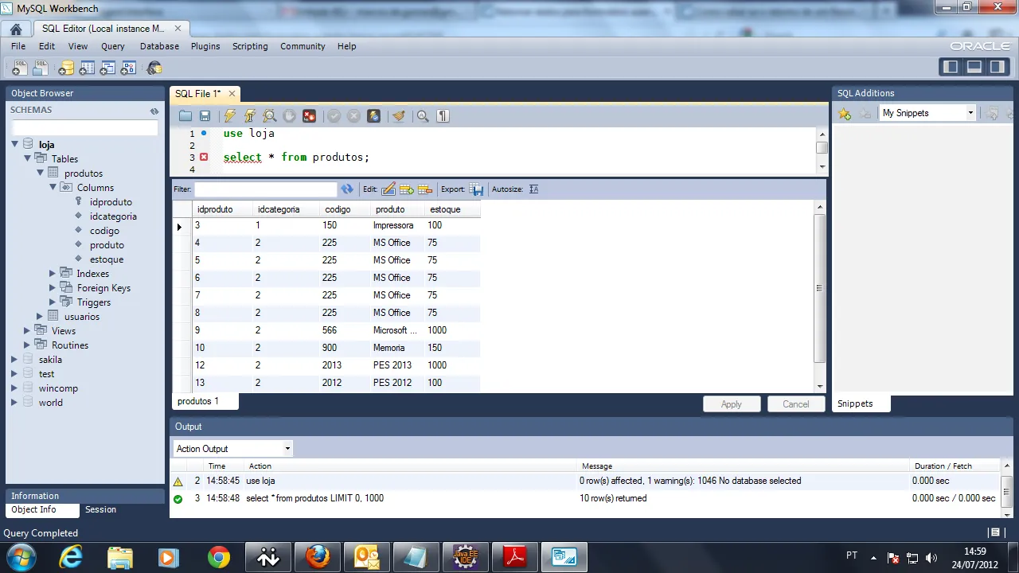1019x573 pixels.
Task: Collapse the produtos table node
Action: 40,173
